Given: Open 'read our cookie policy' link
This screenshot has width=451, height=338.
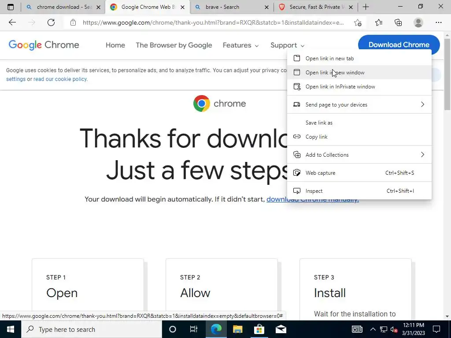Looking at the screenshot, I should [60, 79].
